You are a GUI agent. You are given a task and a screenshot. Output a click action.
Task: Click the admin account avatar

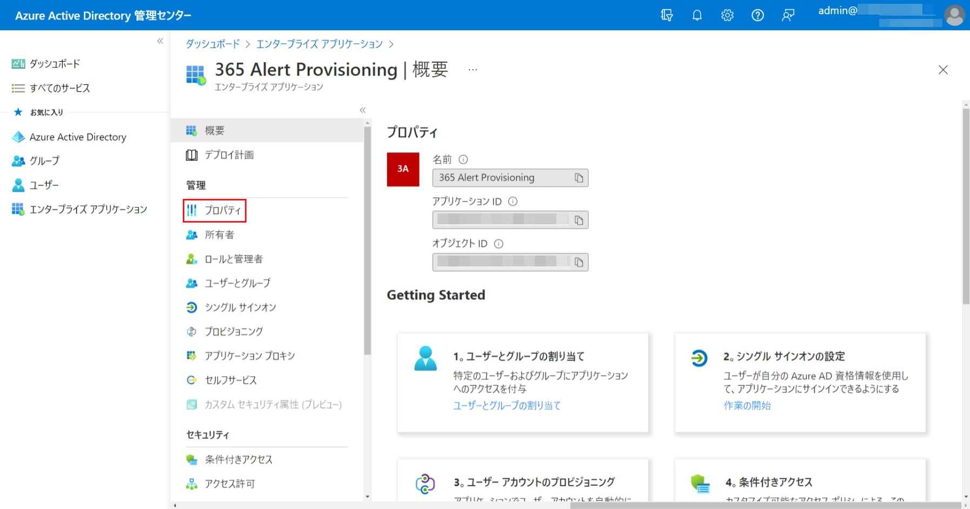point(954,15)
